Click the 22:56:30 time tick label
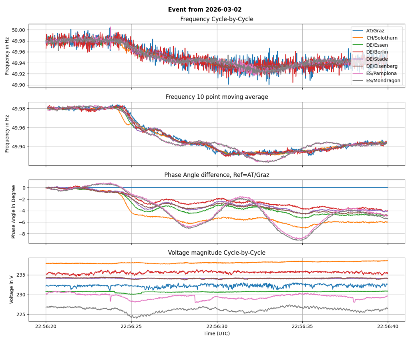 [217, 326]
